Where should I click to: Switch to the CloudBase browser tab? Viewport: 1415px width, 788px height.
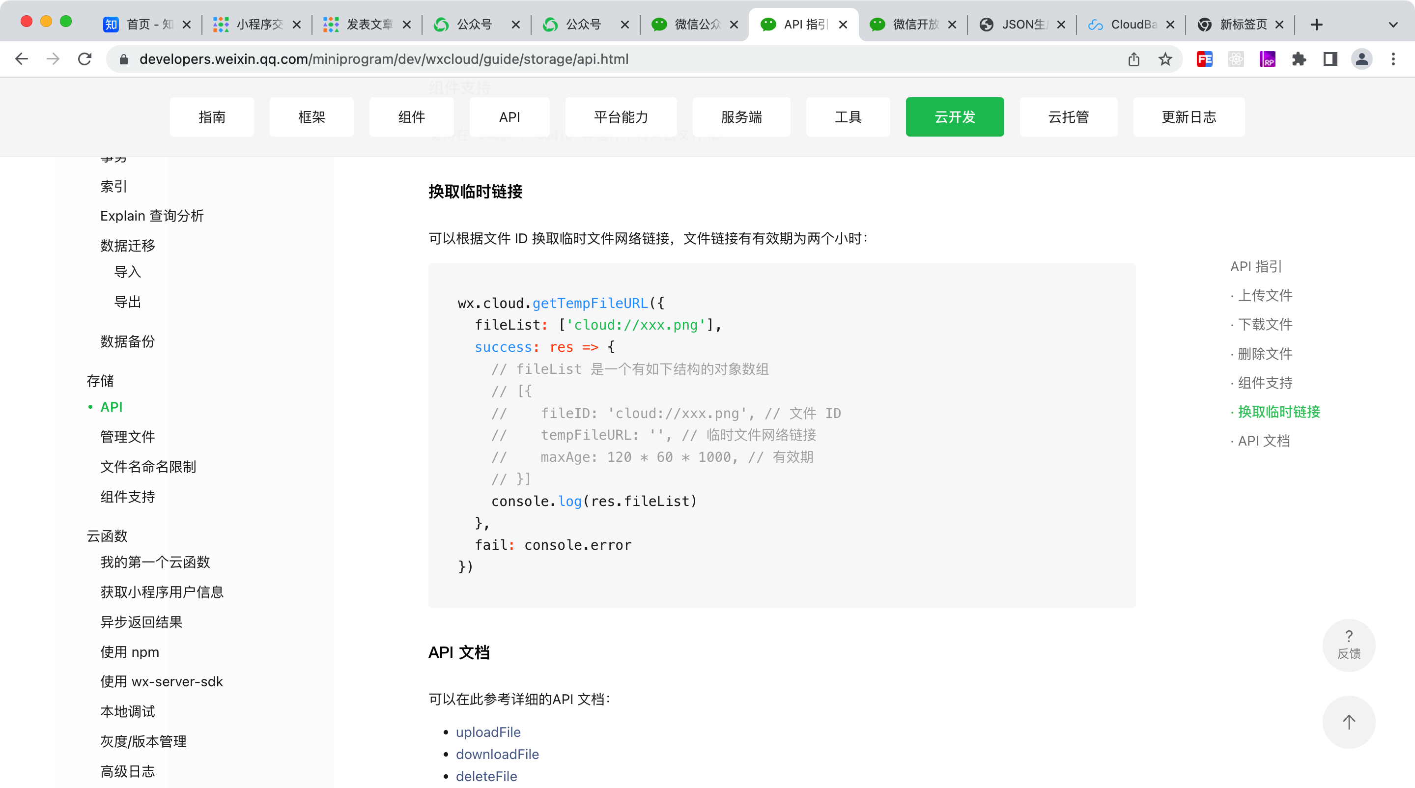[1132, 24]
